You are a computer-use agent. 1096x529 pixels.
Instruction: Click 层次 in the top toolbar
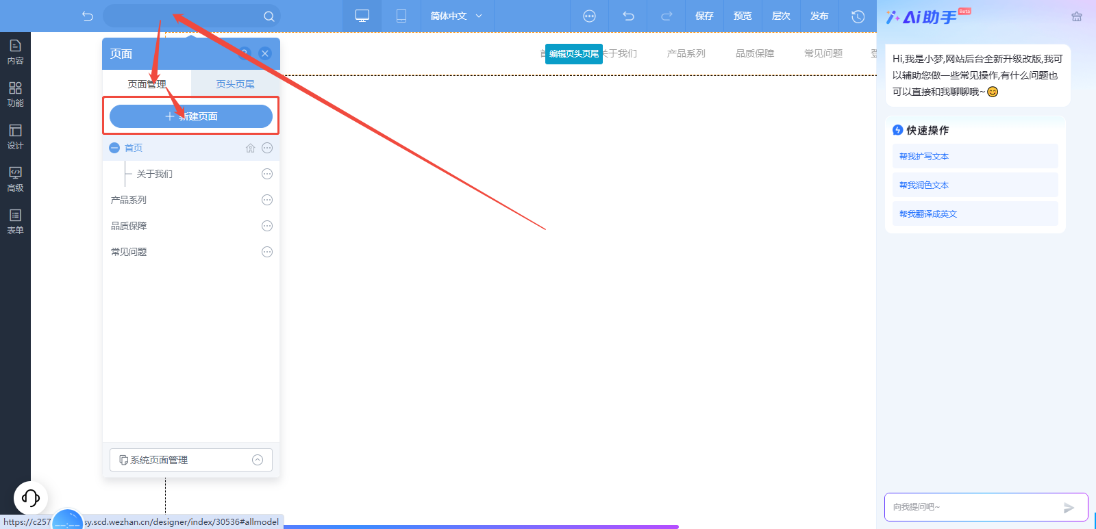tap(781, 16)
